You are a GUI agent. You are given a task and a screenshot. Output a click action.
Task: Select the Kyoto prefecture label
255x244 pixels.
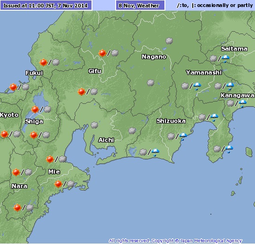pyautogui.click(x=9, y=115)
